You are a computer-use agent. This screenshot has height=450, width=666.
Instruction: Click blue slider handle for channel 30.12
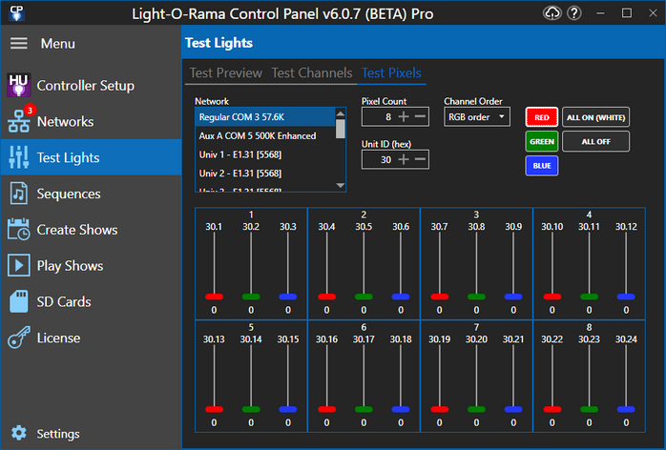coord(626,297)
